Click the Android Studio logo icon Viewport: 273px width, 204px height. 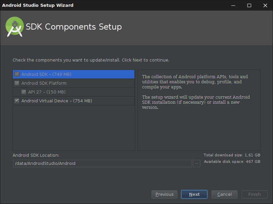coord(14,27)
